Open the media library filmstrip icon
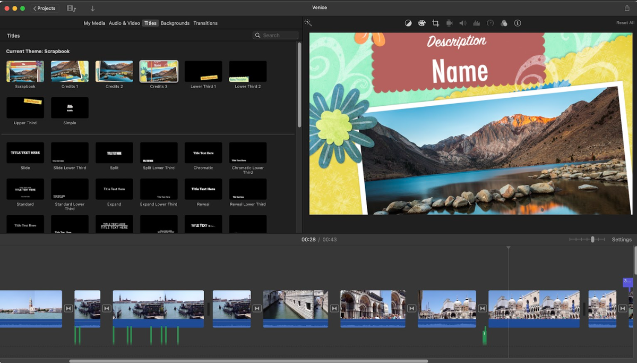 pyautogui.click(x=72, y=9)
